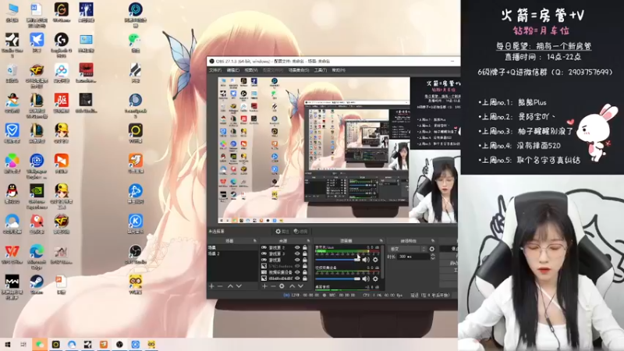Viewport: 624px width, 351px height.
Task: Move source up in sources list
Action: click(292, 286)
